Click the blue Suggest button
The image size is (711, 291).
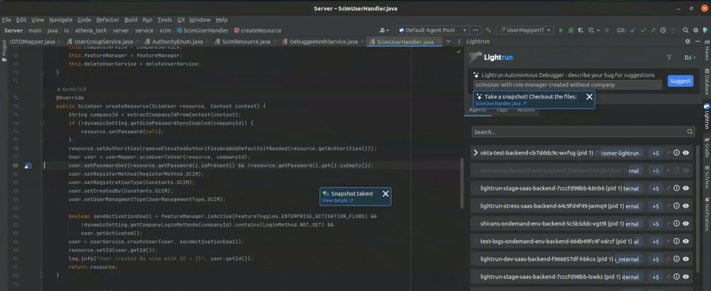(x=680, y=81)
